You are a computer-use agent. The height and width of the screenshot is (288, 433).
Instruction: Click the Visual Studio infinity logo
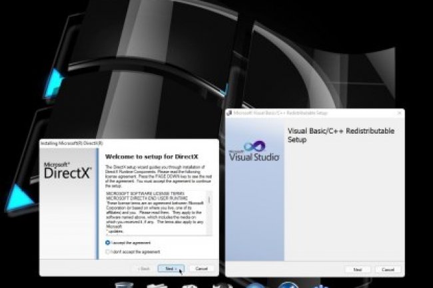coord(255,146)
